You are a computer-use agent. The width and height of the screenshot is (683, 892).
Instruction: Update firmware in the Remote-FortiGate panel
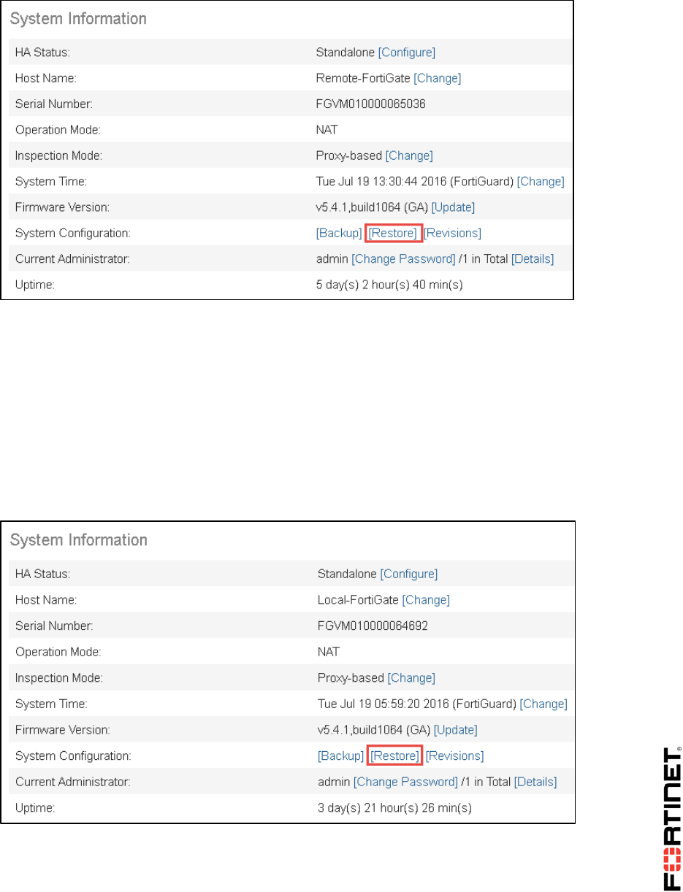tap(453, 207)
